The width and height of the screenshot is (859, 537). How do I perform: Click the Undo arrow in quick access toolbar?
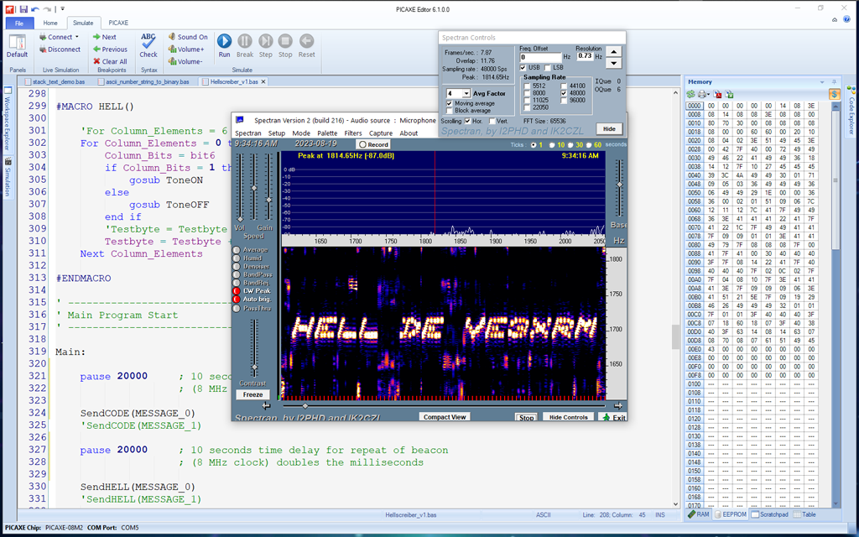coord(35,8)
